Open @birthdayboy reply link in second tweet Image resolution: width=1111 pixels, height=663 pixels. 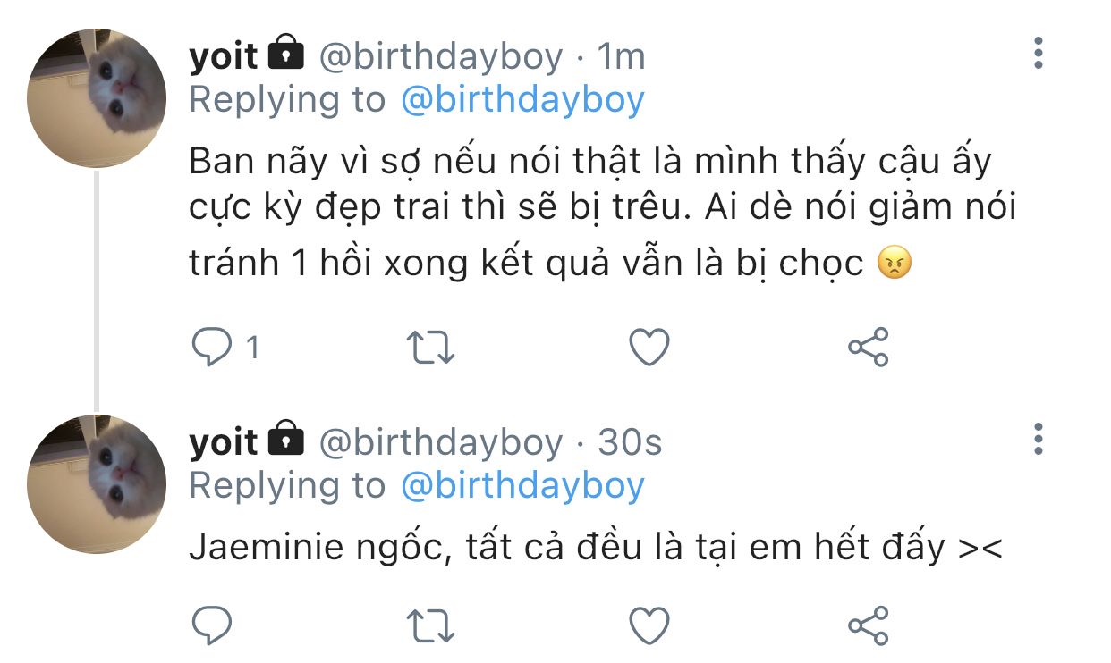pyautogui.click(x=522, y=486)
